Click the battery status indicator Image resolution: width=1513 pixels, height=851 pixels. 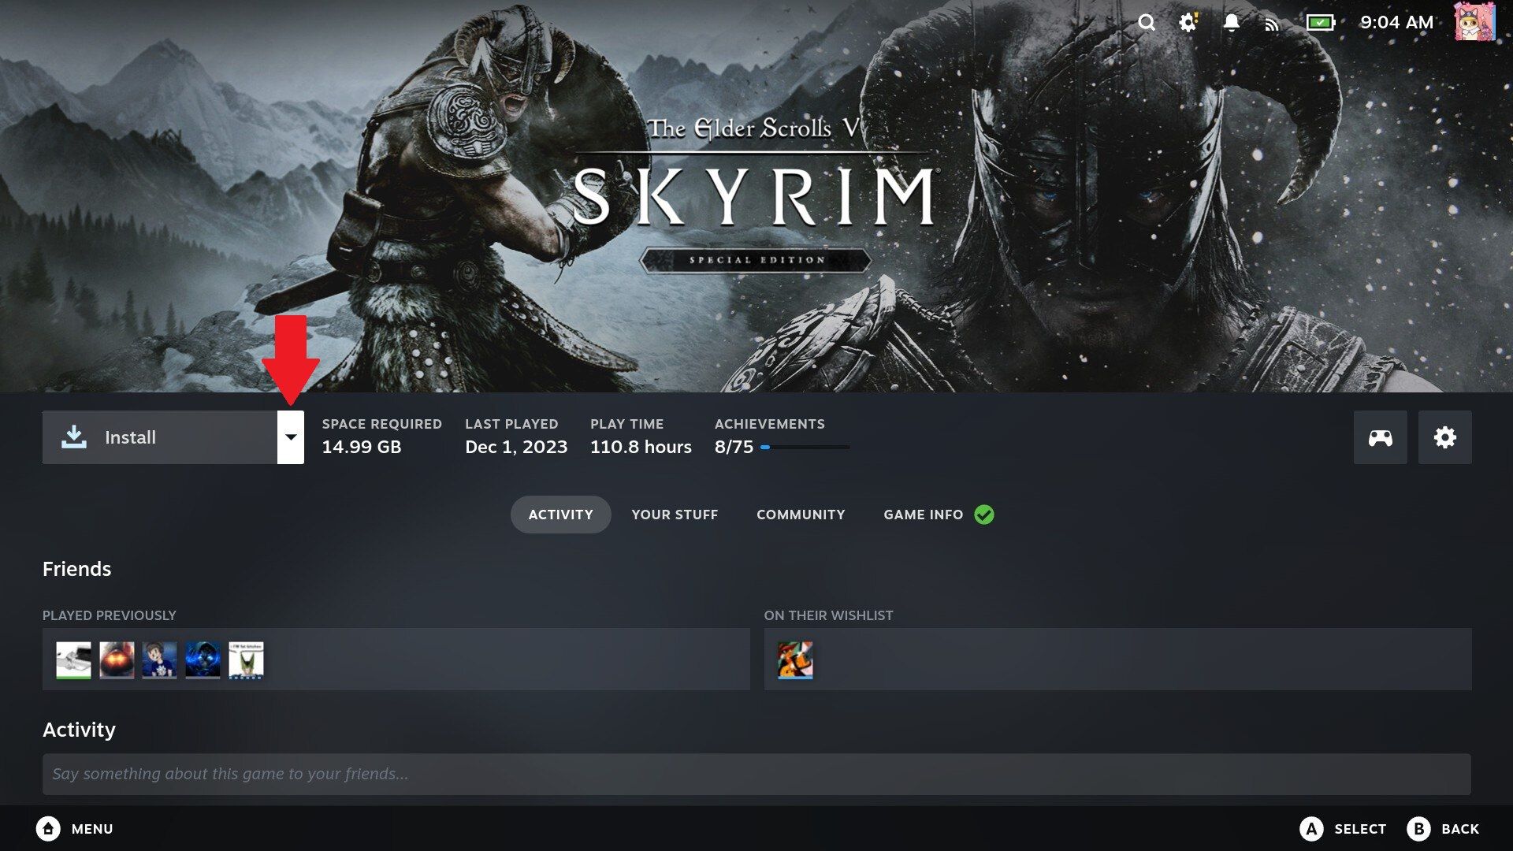(1318, 23)
